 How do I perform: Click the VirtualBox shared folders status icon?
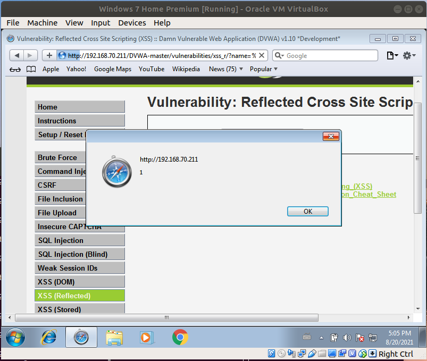(322, 354)
